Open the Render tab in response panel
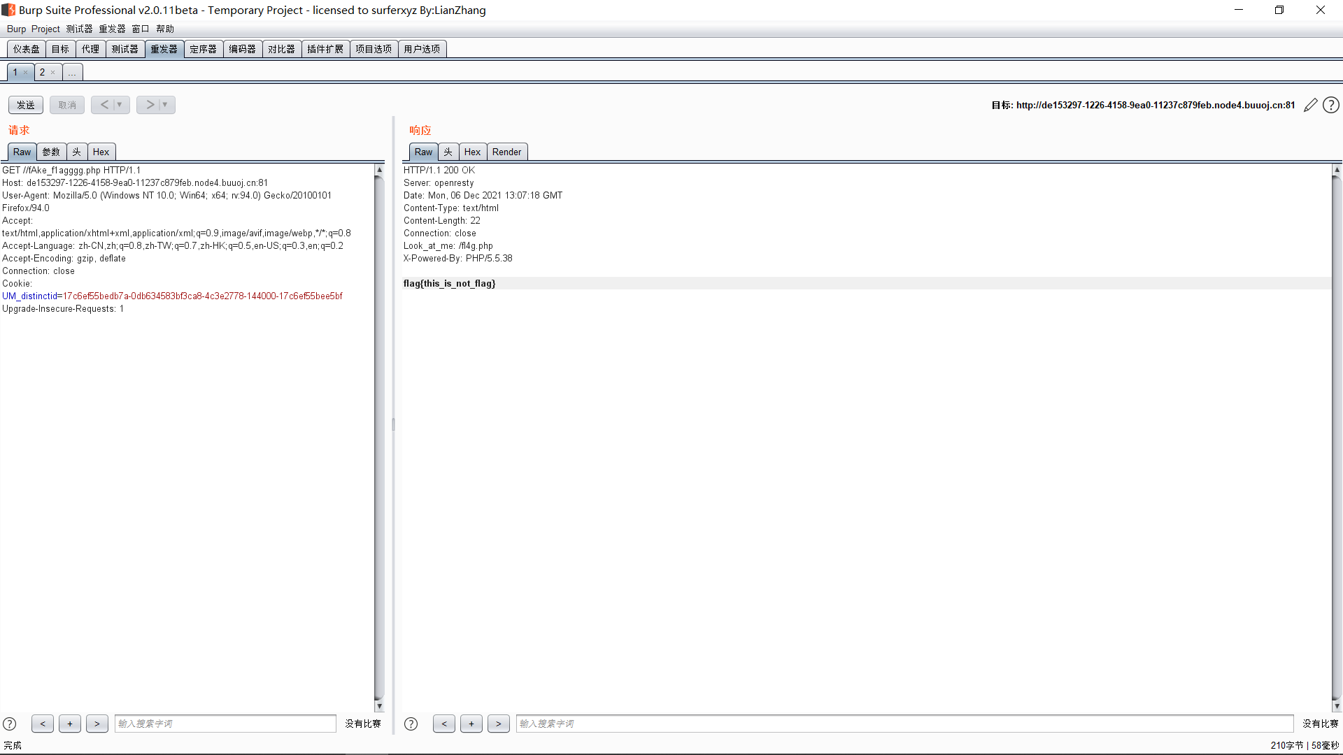This screenshot has width=1343, height=755. pos(506,152)
